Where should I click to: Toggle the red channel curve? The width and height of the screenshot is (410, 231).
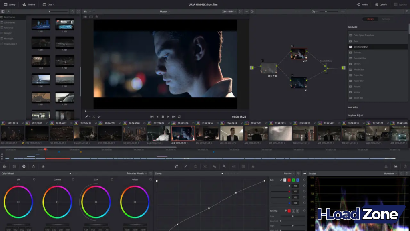289,181
